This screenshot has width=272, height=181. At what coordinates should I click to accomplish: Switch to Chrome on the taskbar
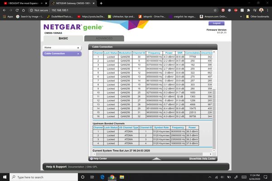point(112,177)
